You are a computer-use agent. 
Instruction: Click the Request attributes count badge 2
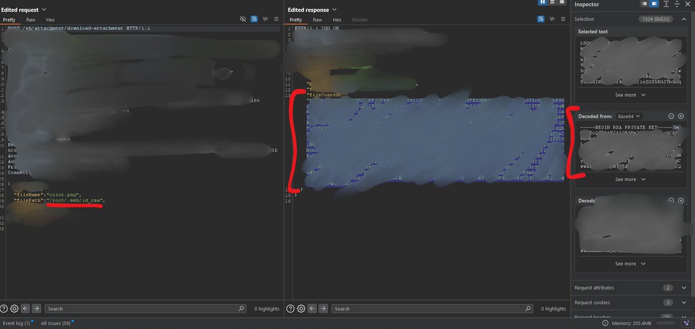(668, 287)
